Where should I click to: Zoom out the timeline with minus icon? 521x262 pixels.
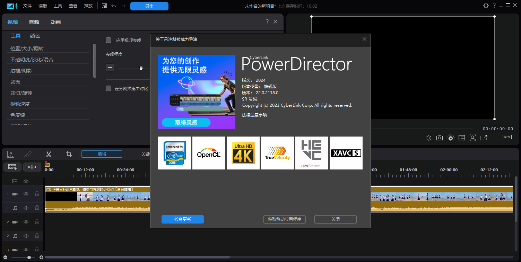click(x=6, y=257)
